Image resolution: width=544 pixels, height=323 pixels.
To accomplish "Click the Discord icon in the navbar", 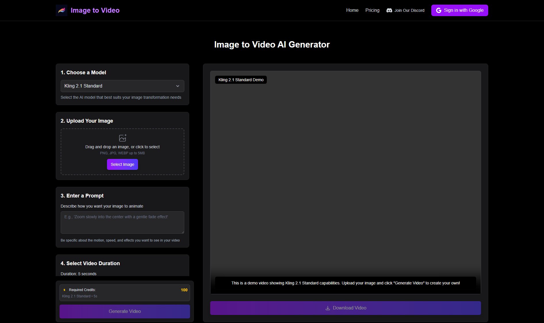I will click(389, 10).
